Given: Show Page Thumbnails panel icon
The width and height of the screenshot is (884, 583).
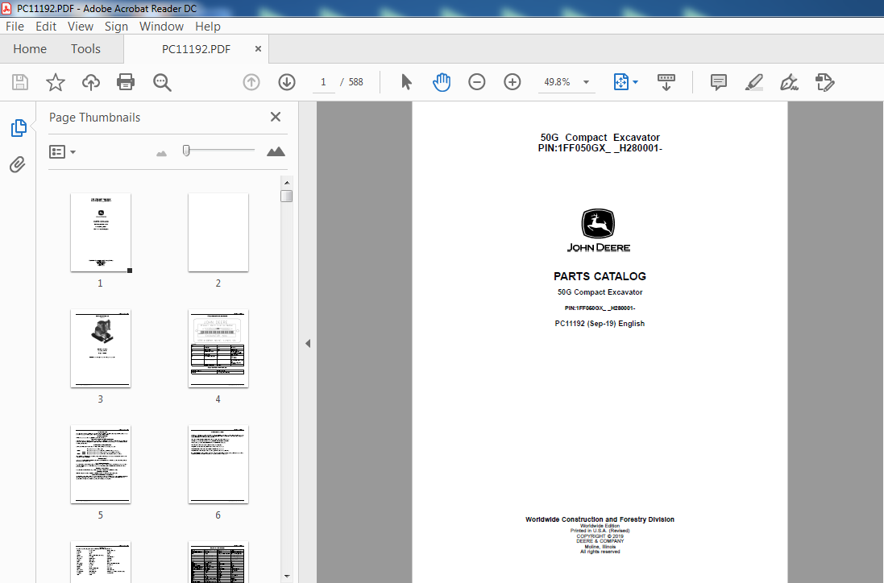Looking at the screenshot, I should 19,128.
